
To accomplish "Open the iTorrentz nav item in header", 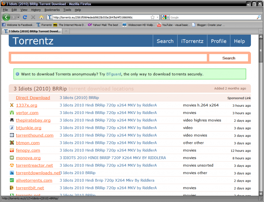I will 192,41.
